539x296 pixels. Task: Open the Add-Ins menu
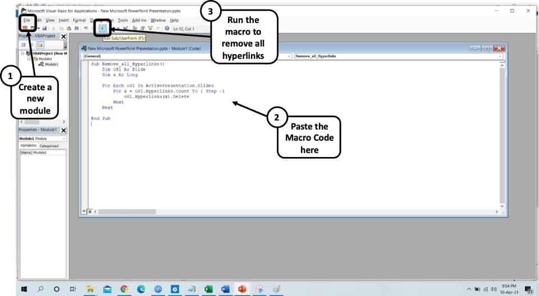(139, 20)
